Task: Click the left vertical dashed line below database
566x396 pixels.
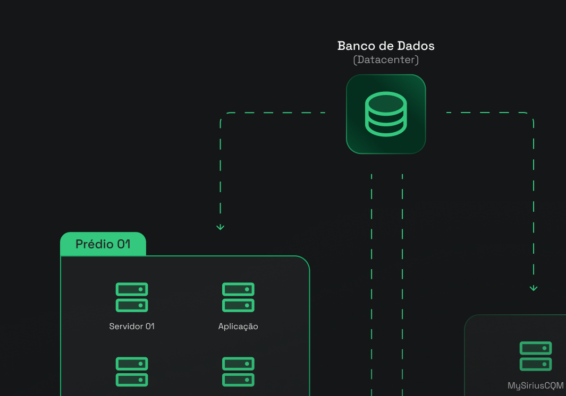Action: pos(371,265)
